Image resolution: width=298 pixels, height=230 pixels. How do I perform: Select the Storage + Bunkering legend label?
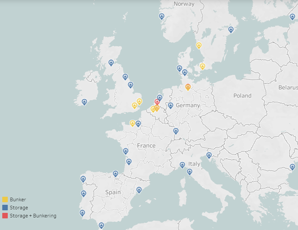pos(33,216)
